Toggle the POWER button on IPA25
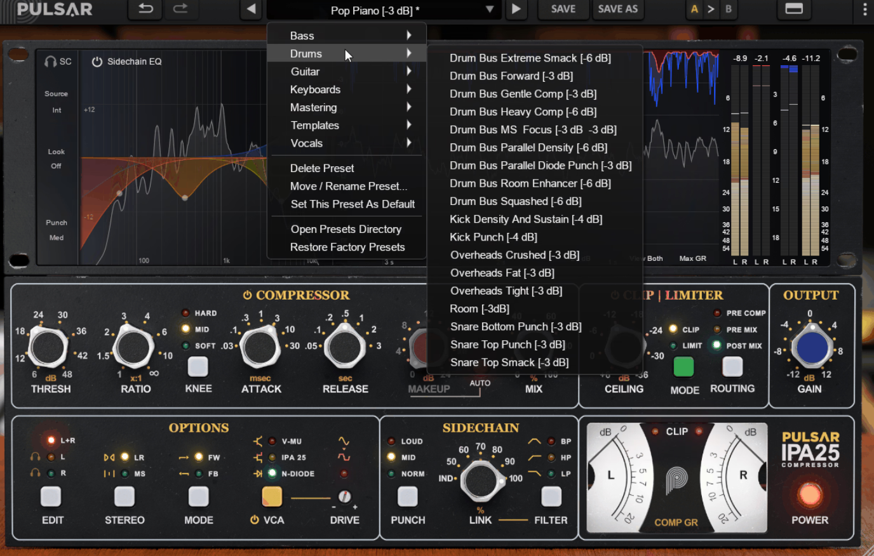Viewport: 874px width, 556px height. 810,495
